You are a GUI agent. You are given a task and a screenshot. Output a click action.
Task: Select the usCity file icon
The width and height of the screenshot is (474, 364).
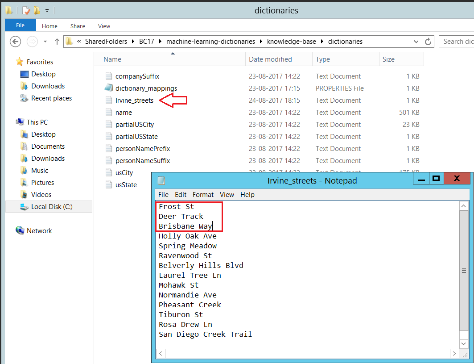[x=109, y=172]
